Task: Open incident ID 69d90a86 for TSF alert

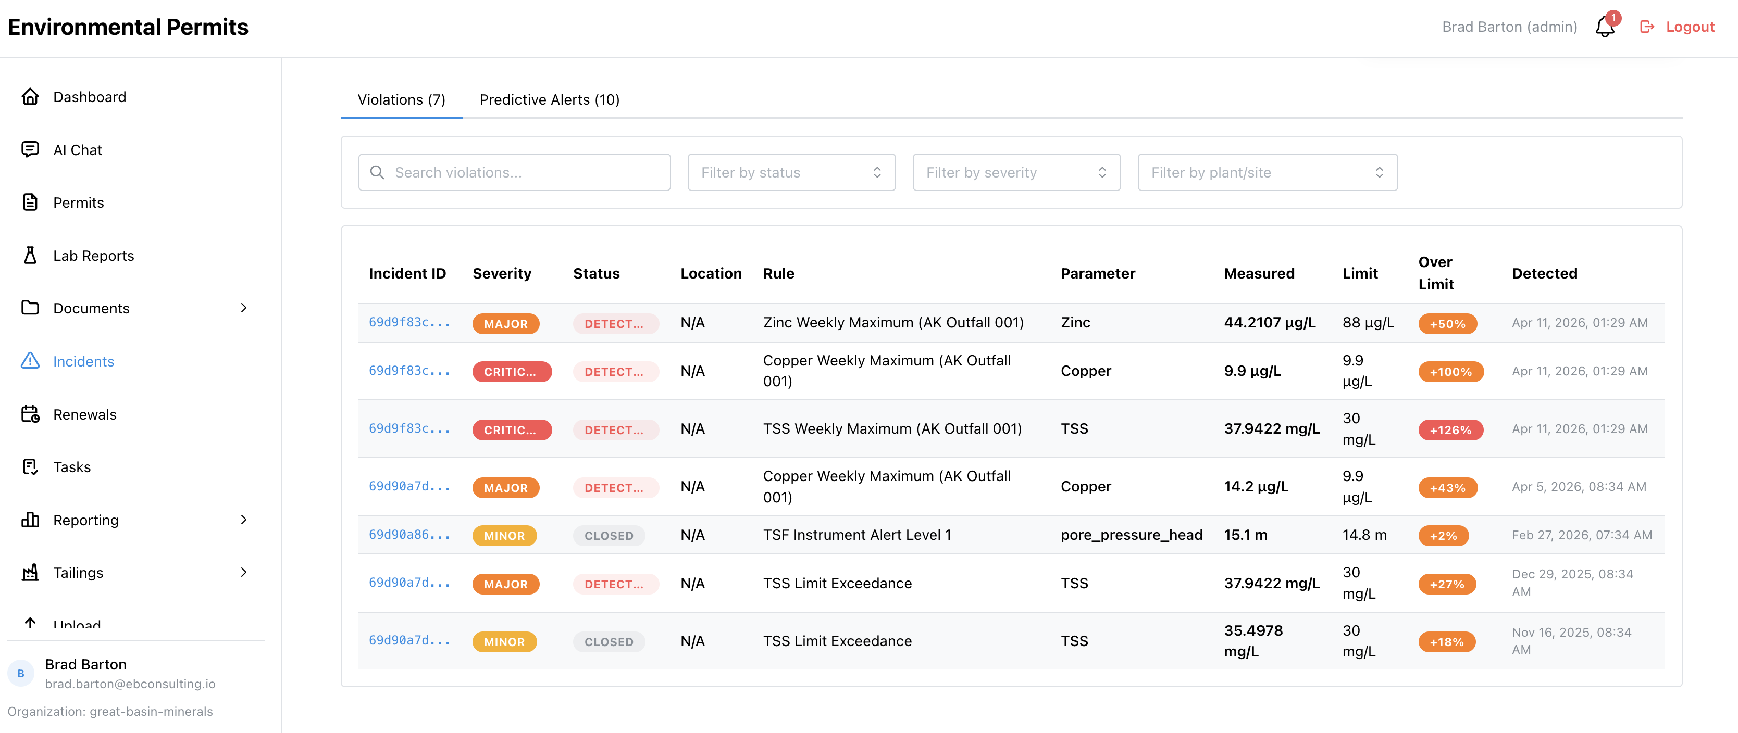Action: click(x=409, y=535)
